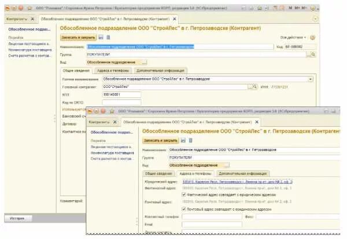Toggle Почтовый адрес совпадает с юридическим checkbox
Screen dimensions: 347x239
click(184, 209)
